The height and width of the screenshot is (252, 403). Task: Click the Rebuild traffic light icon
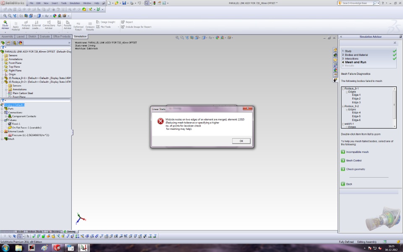pos(154,3)
